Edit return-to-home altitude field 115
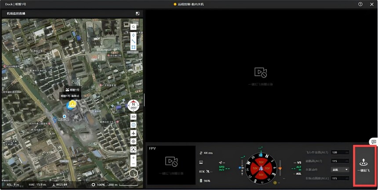The width and height of the screenshot is (378, 190). tap(340, 161)
